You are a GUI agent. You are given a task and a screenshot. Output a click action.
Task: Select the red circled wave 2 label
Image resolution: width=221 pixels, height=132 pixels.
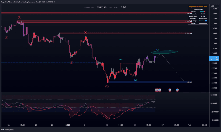tap(19, 17)
